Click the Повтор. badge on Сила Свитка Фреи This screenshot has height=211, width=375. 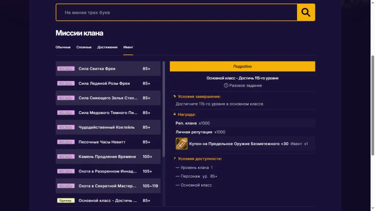pos(66,69)
